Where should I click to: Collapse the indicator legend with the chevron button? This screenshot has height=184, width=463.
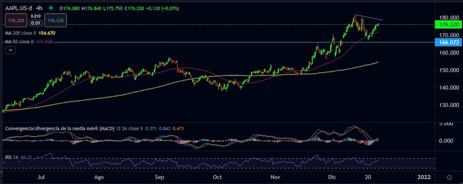(x=10, y=51)
